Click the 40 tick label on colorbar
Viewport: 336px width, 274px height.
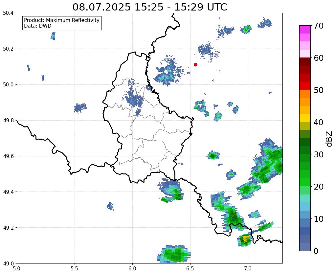tap(319, 122)
